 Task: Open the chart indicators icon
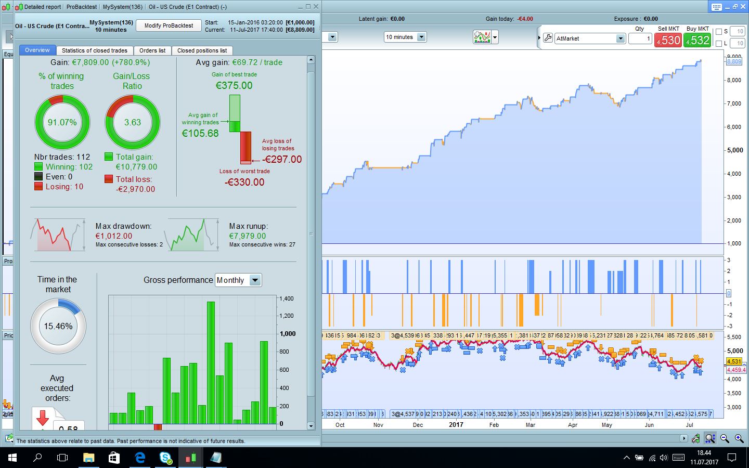click(x=482, y=37)
